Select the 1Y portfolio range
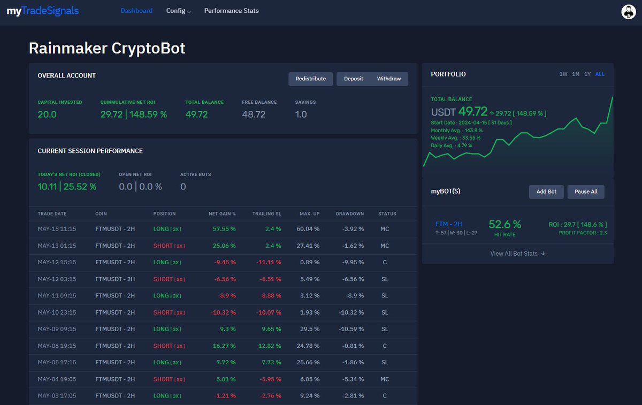This screenshot has height=405, width=642. coord(587,74)
